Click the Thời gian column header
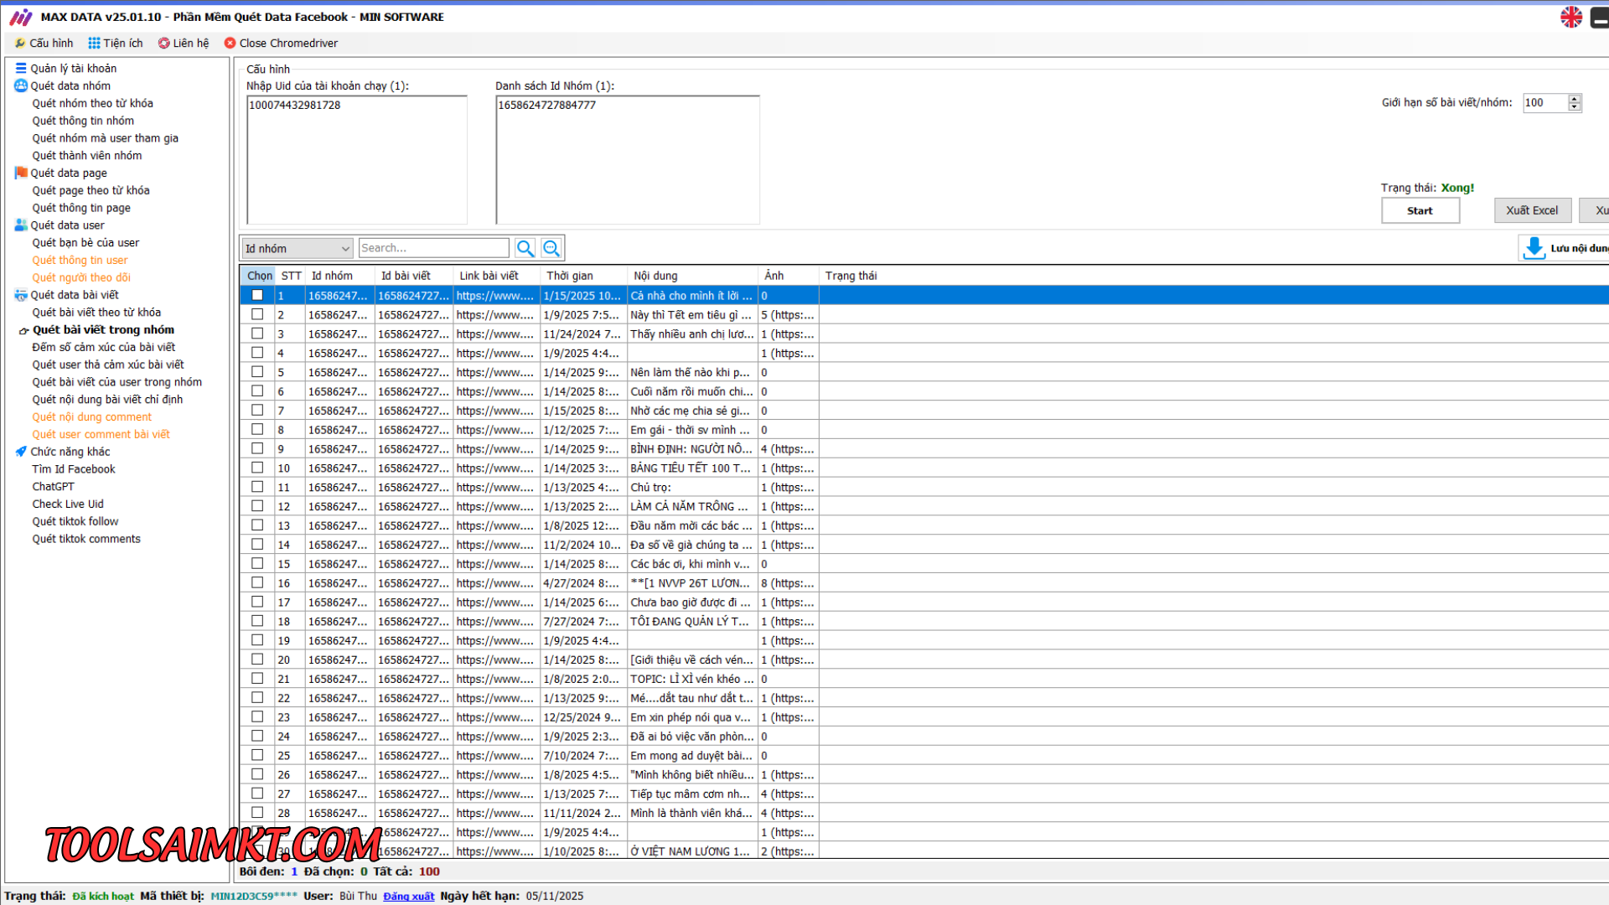The image size is (1609, 905). tap(583, 276)
